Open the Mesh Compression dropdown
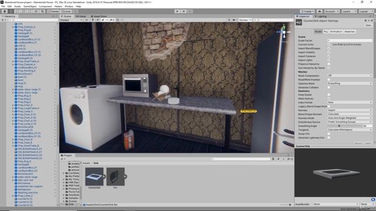 pyautogui.click(x=350, y=76)
